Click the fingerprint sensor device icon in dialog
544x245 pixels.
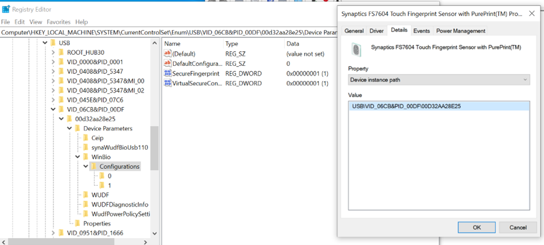click(x=356, y=49)
